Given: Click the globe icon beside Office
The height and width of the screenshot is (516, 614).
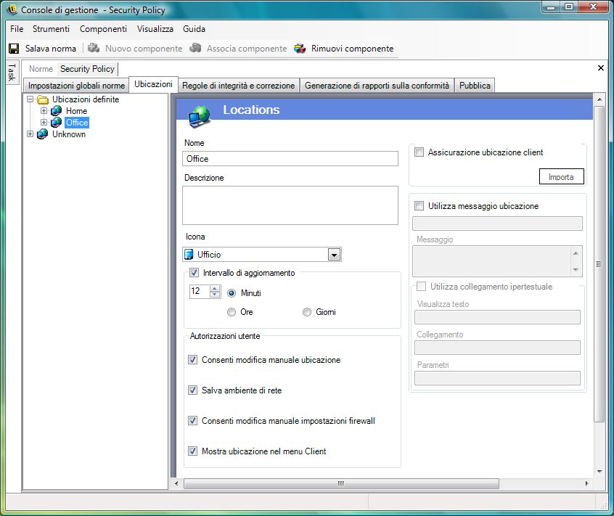Looking at the screenshot, I should coord(57,123).
